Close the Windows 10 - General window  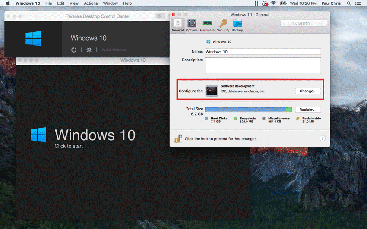point(174,15)
